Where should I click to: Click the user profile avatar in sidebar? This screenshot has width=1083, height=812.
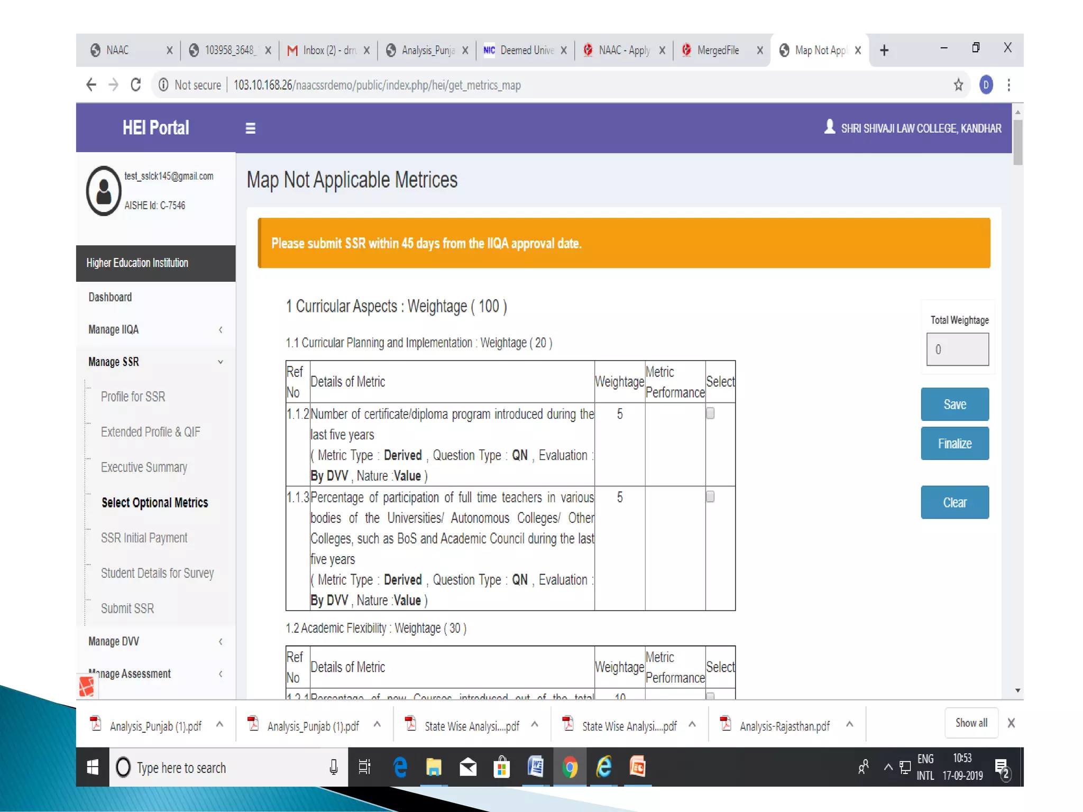(104, 191)
